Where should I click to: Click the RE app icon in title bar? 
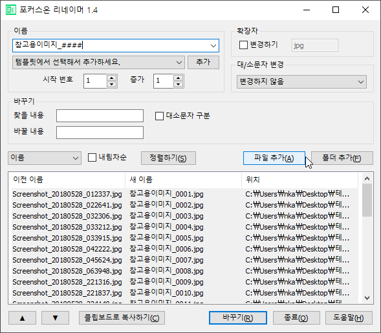[x=11, y=10]
